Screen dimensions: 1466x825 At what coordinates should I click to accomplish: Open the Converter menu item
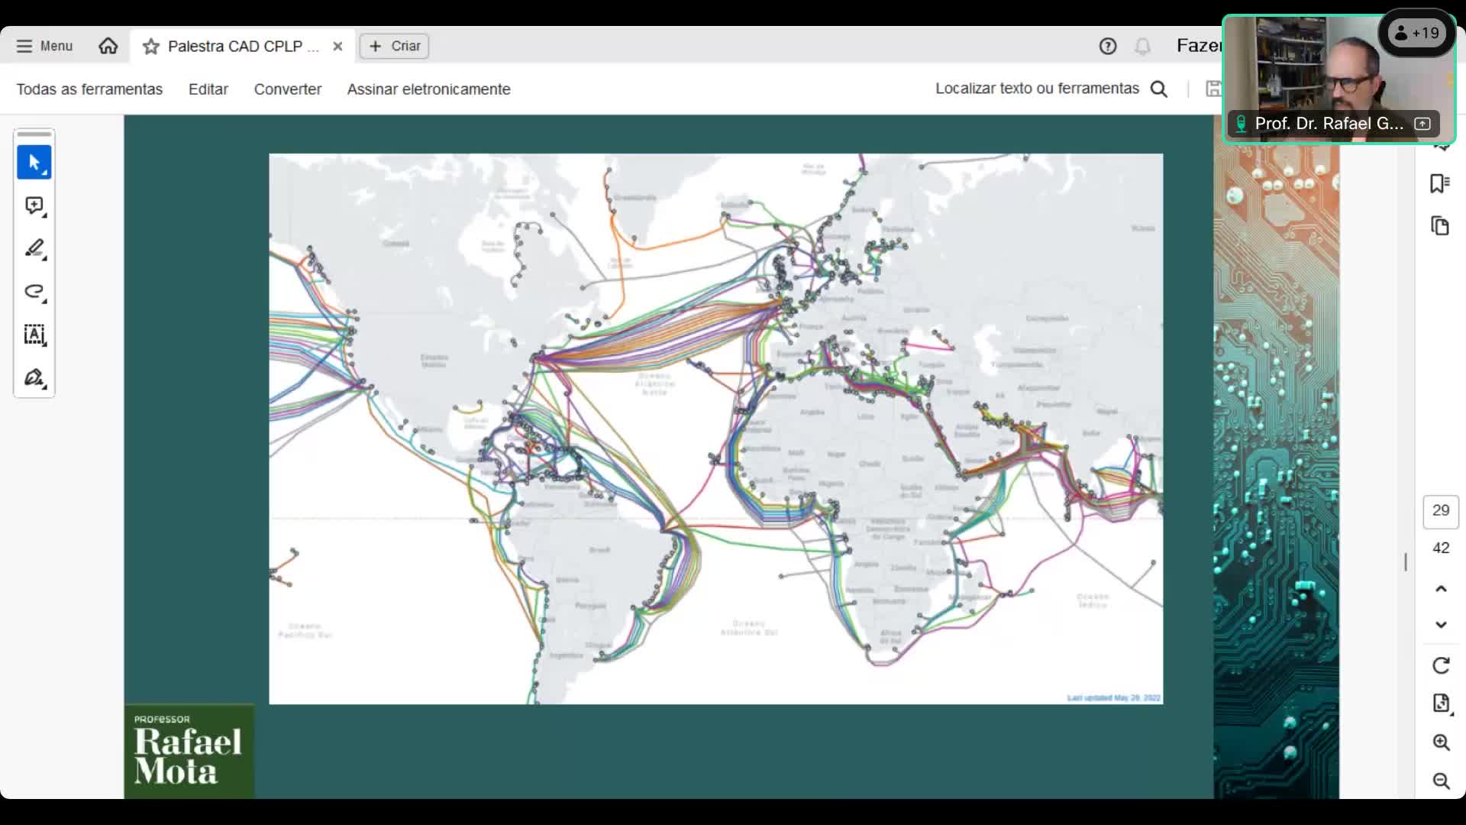click(x=287, y=89)
